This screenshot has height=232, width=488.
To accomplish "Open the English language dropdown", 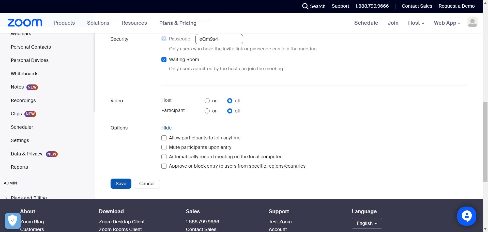I will (x=367, y=223).
